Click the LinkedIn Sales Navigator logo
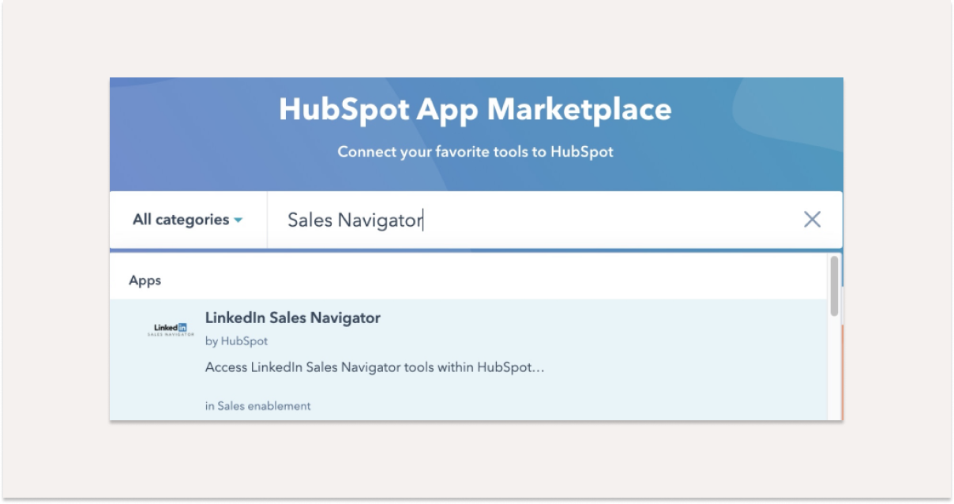Viewport: 954px width, 504px height. pos(171,329)
